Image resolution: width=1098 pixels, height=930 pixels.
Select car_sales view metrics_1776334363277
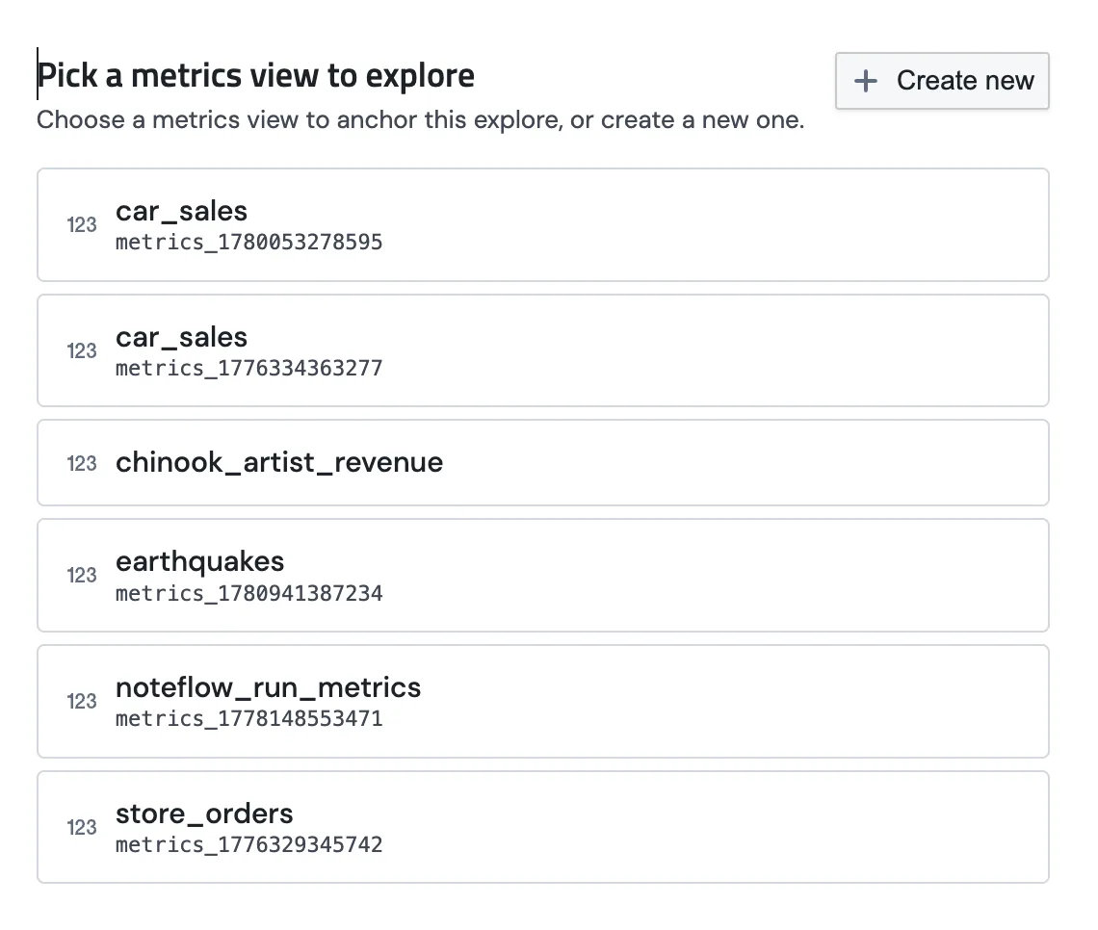pos(542,350)
